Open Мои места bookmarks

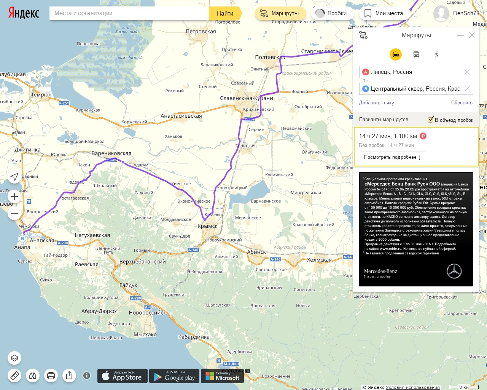coord(384,13)
